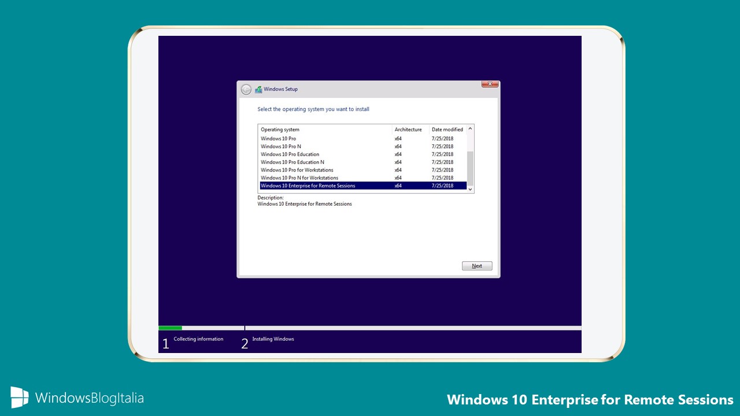Close the Windows Setup dialog

(490, 84)
